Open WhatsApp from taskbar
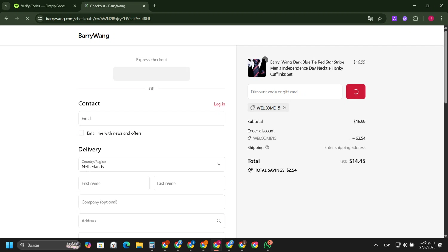This screenshot has height=252, width=448. pyautogui.click(x=268, y=245)
